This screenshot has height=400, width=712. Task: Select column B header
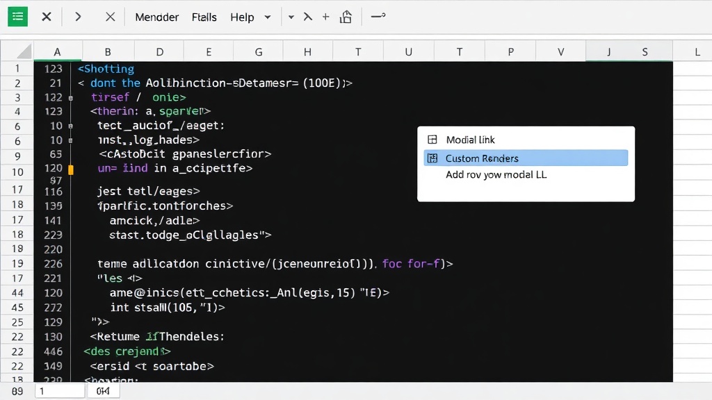(x=108, y=51)
